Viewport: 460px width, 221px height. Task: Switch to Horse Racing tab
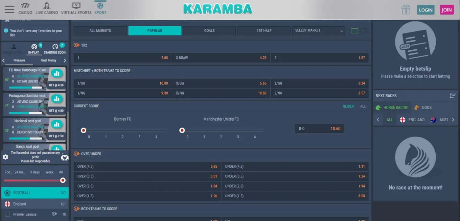pos(392,107)
